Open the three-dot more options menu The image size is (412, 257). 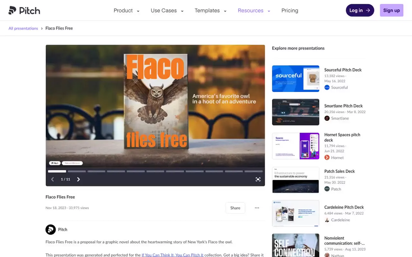(257, 208)
